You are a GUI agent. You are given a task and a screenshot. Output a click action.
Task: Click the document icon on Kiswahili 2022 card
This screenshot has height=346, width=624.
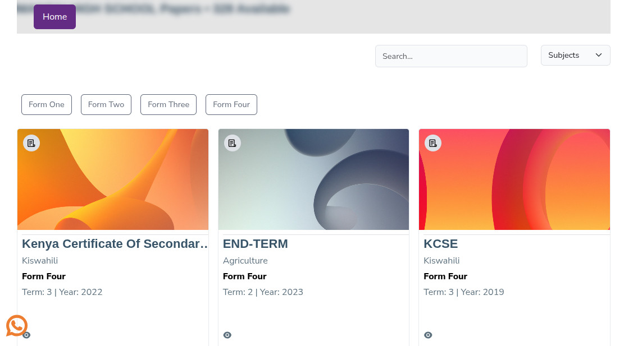coord(31,144)
